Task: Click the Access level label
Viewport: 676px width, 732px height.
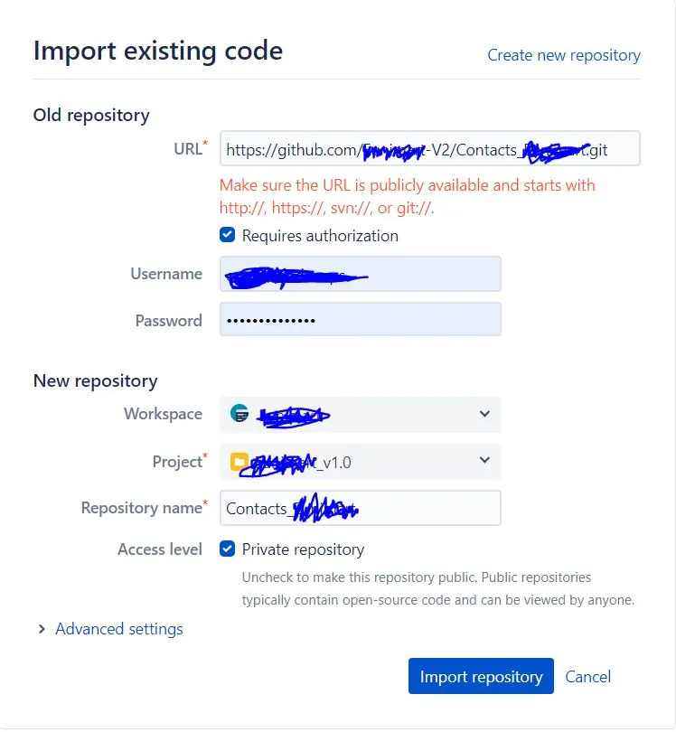Action: click(x=160, y=549)
